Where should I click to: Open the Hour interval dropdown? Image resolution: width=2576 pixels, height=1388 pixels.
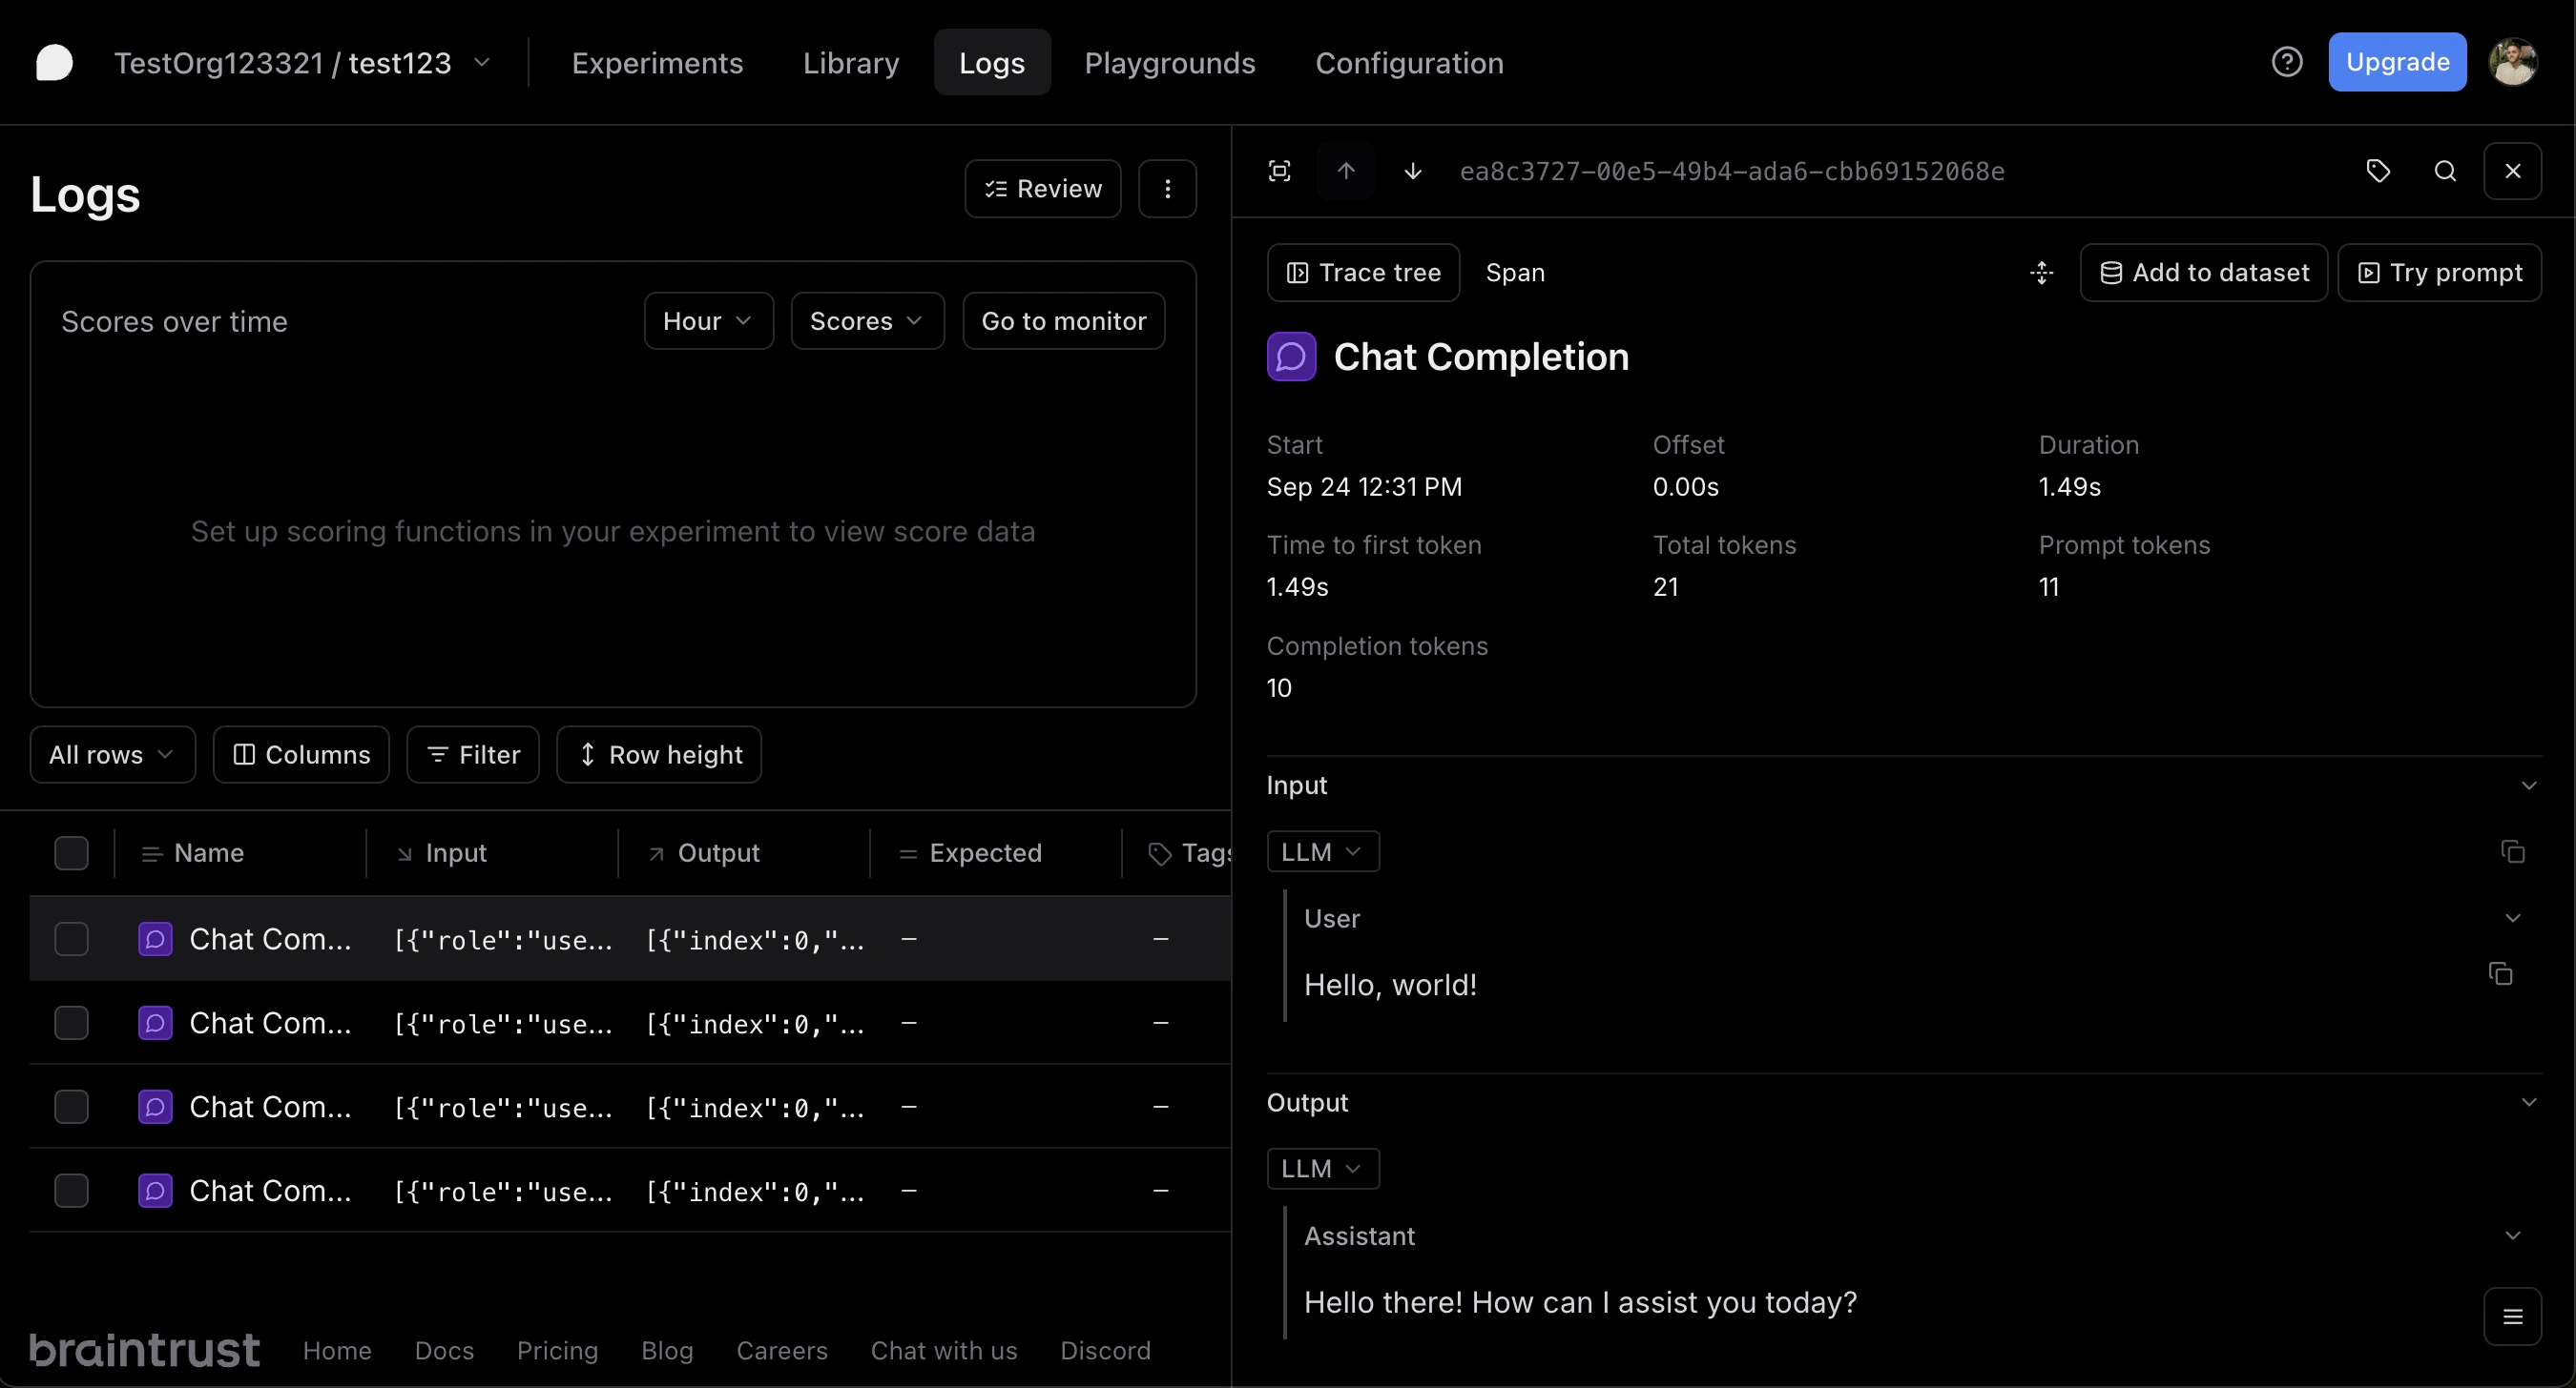[x=708, y=320]
